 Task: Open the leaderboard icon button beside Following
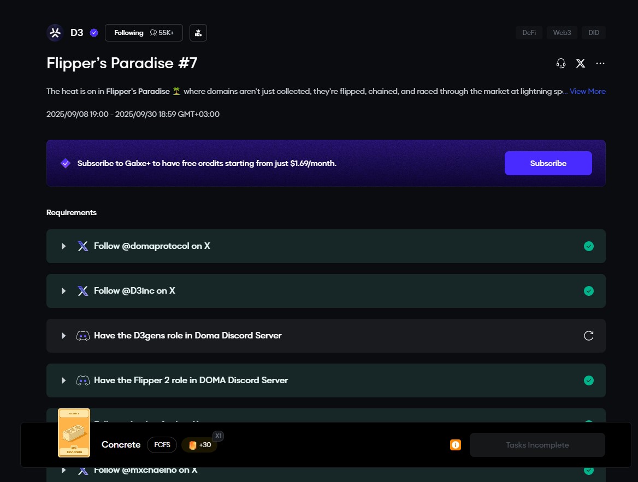[x=198, y=33]
